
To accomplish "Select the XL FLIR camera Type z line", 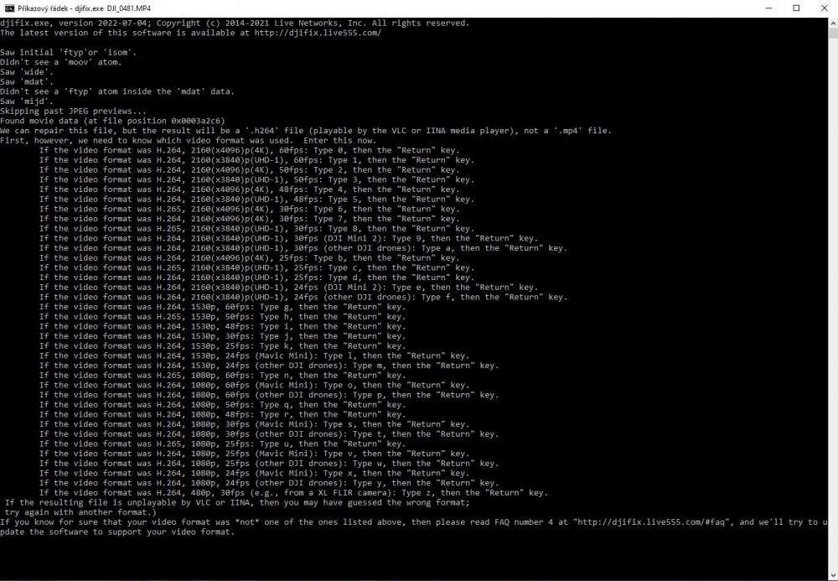I will pyautogui.click(x=293, y=492).
